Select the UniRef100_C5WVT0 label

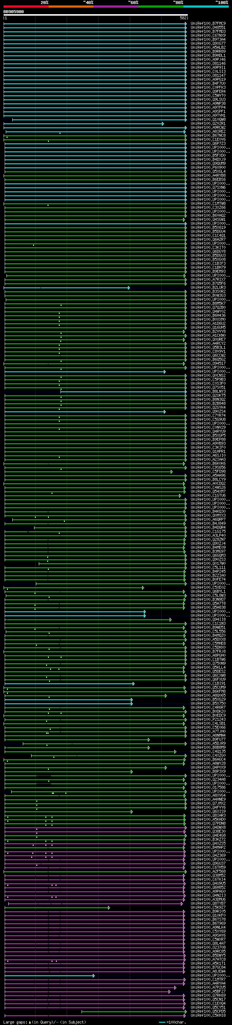point(208,96)
